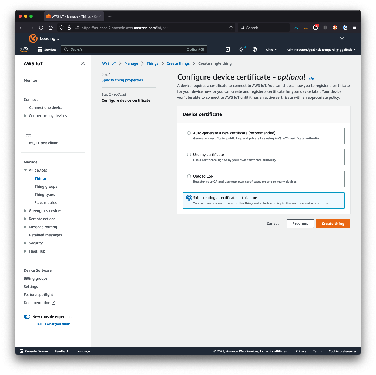Click the tracking protection shield icon

pos(62,28)
